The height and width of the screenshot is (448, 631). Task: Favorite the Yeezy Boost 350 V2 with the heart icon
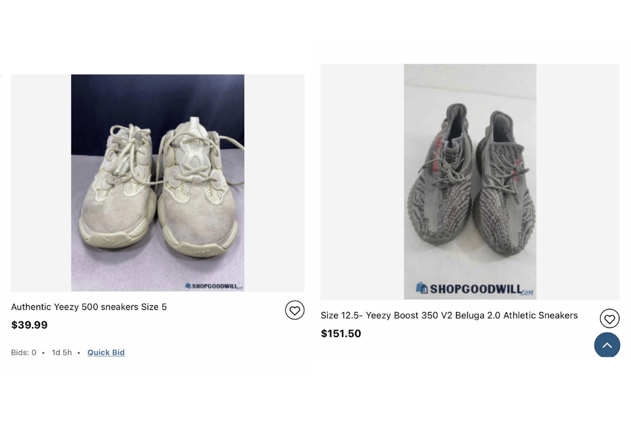(x=609, y=318)
